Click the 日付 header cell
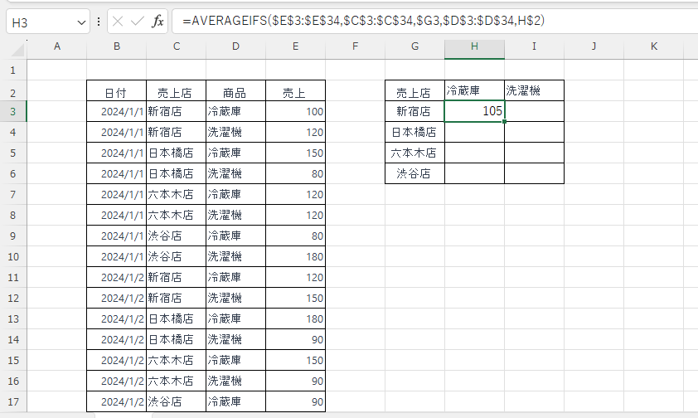The width and height of the screenshot is (698, 418). coord(117,90)
